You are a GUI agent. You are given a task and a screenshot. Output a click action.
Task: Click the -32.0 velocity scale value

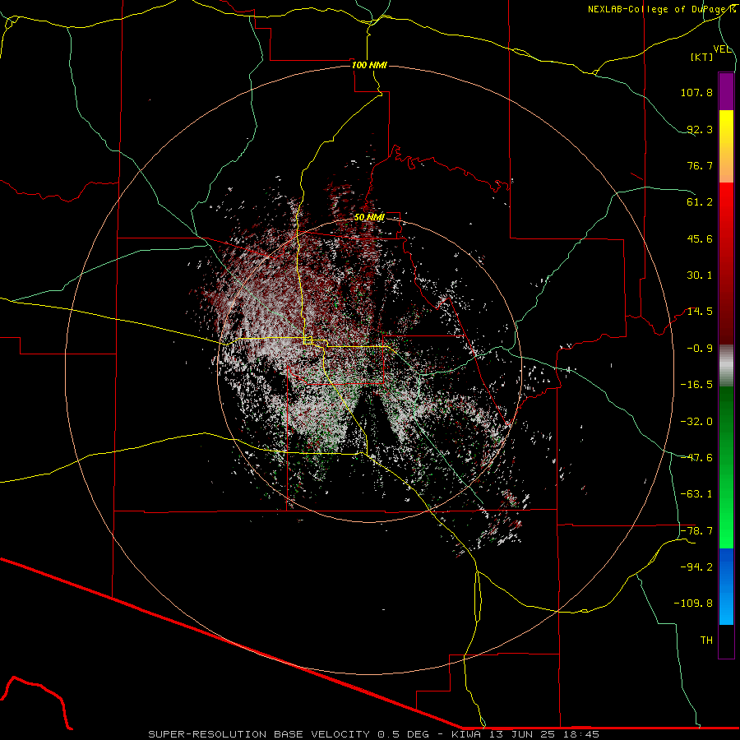(x=696, y=422)
